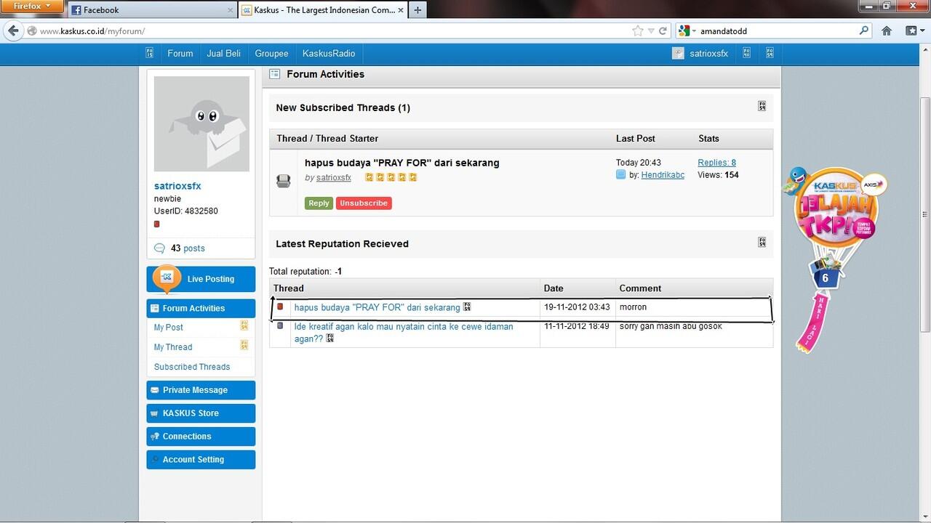Open Subscribed Threads link in sidebar
Screen dimensions: 931x523
[x=192, y=367]
